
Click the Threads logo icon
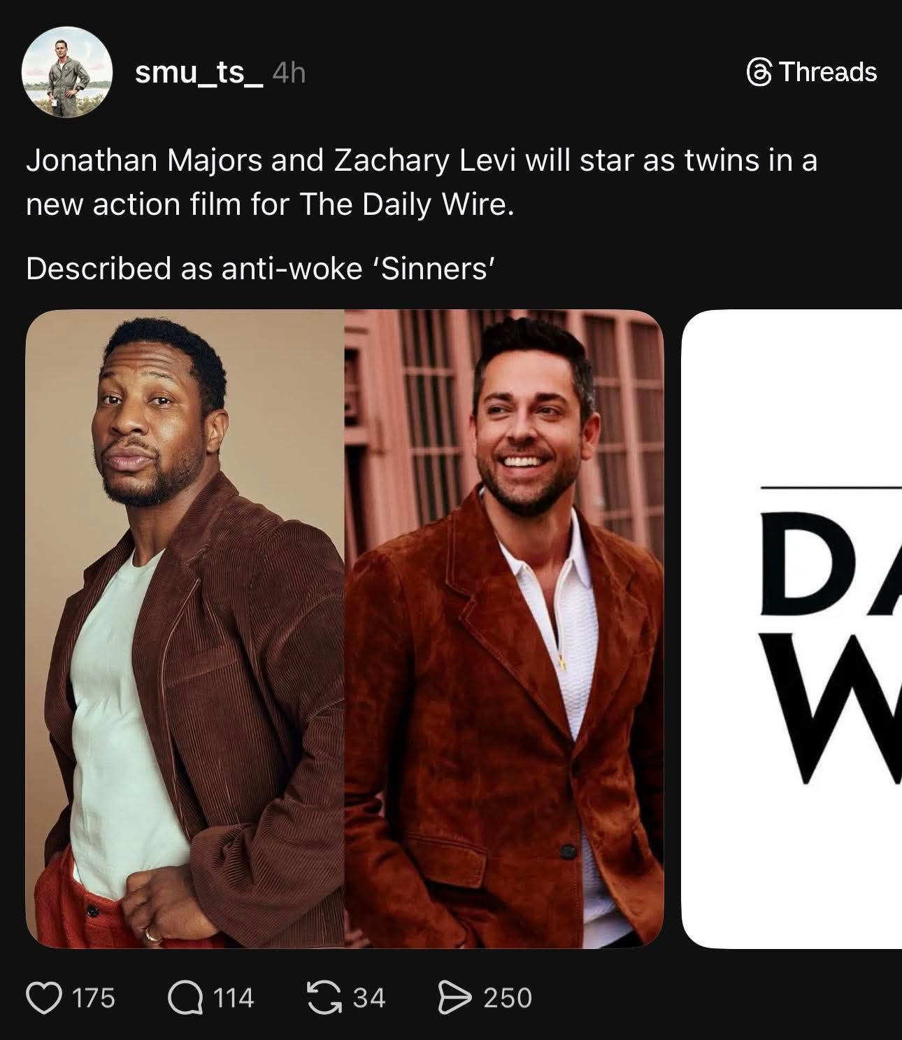point(759,72)
